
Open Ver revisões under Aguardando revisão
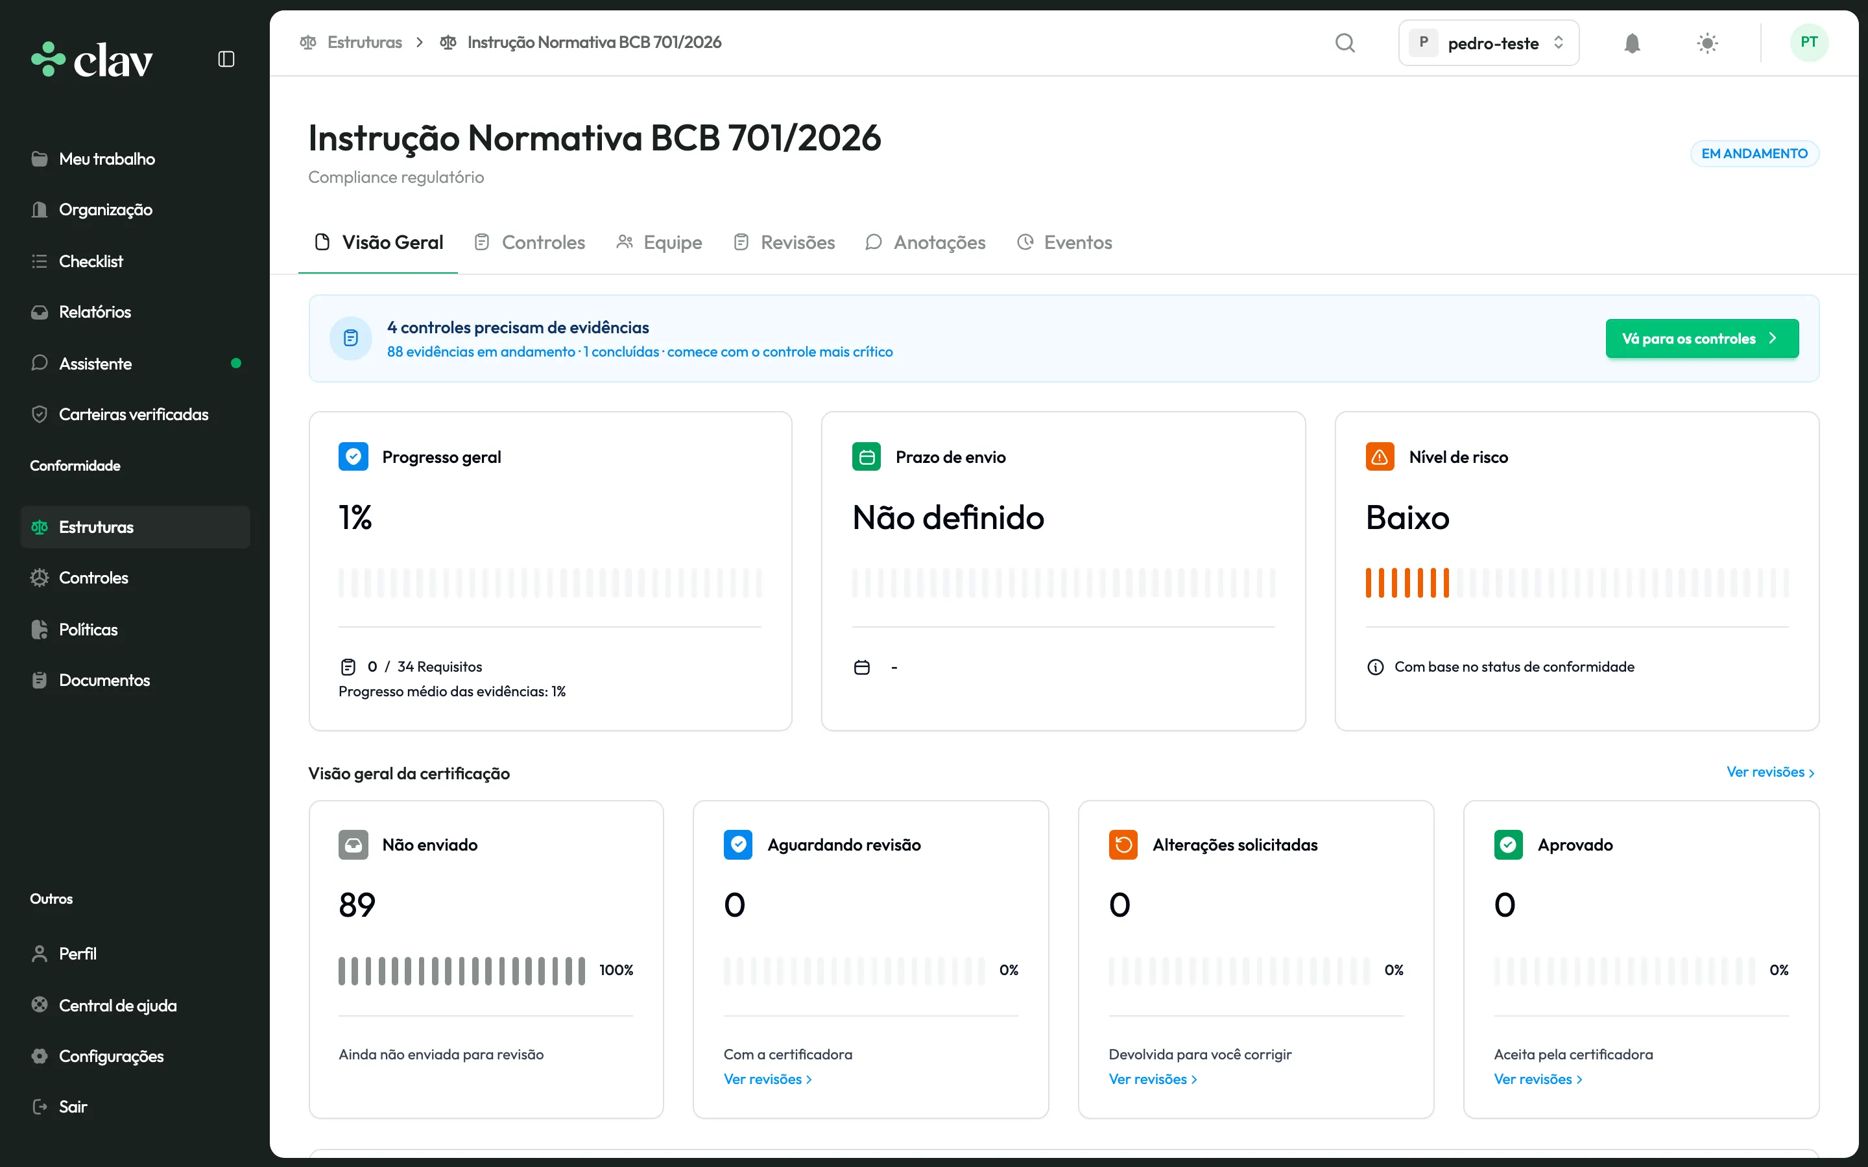767,1079
